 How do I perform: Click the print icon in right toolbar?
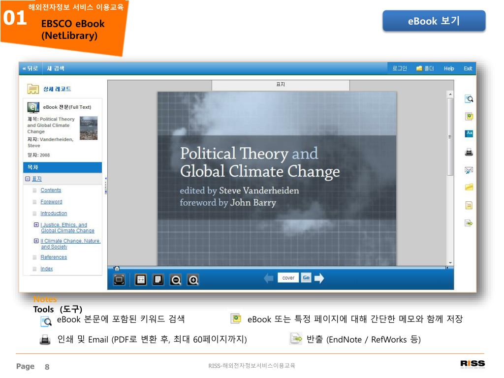coord(469,152)
